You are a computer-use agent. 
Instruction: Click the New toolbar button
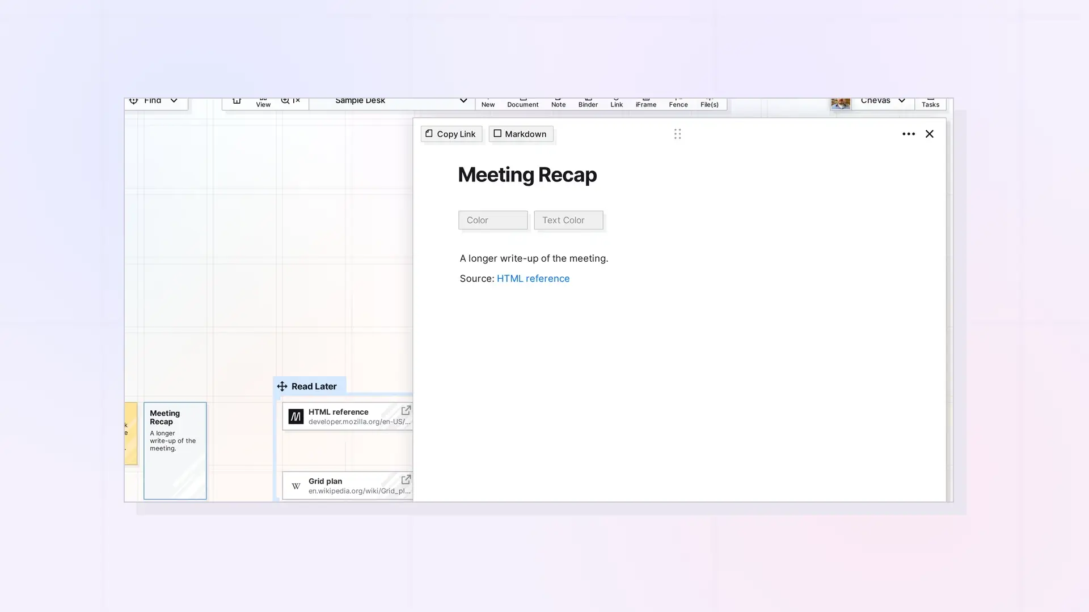click(488, 103)
